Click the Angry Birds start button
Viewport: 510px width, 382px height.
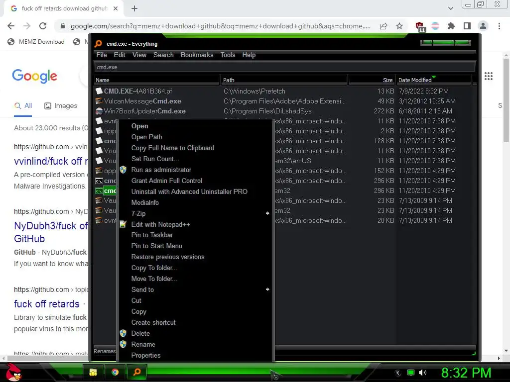tap(13, 372)
